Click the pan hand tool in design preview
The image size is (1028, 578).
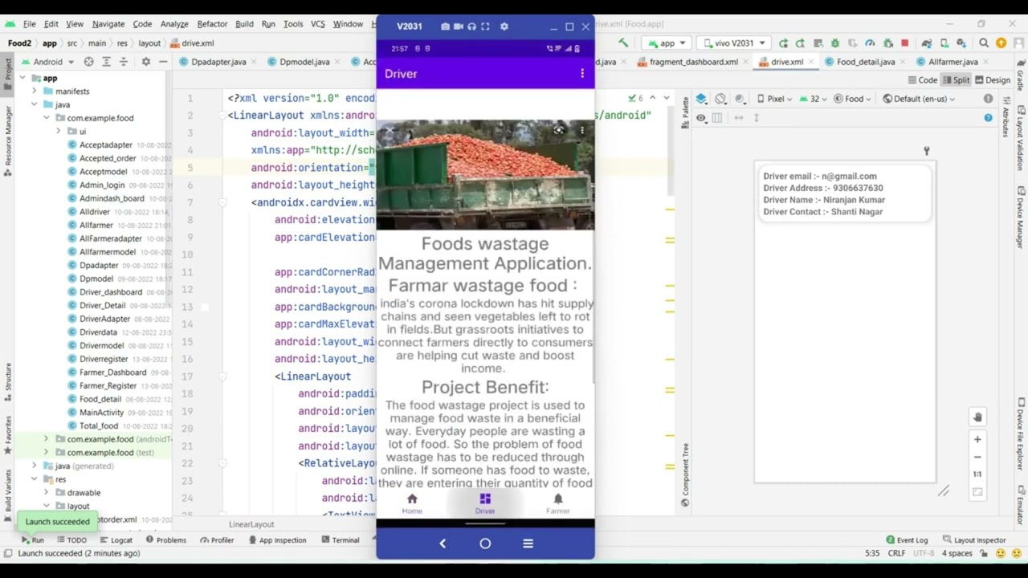[977, 417]
